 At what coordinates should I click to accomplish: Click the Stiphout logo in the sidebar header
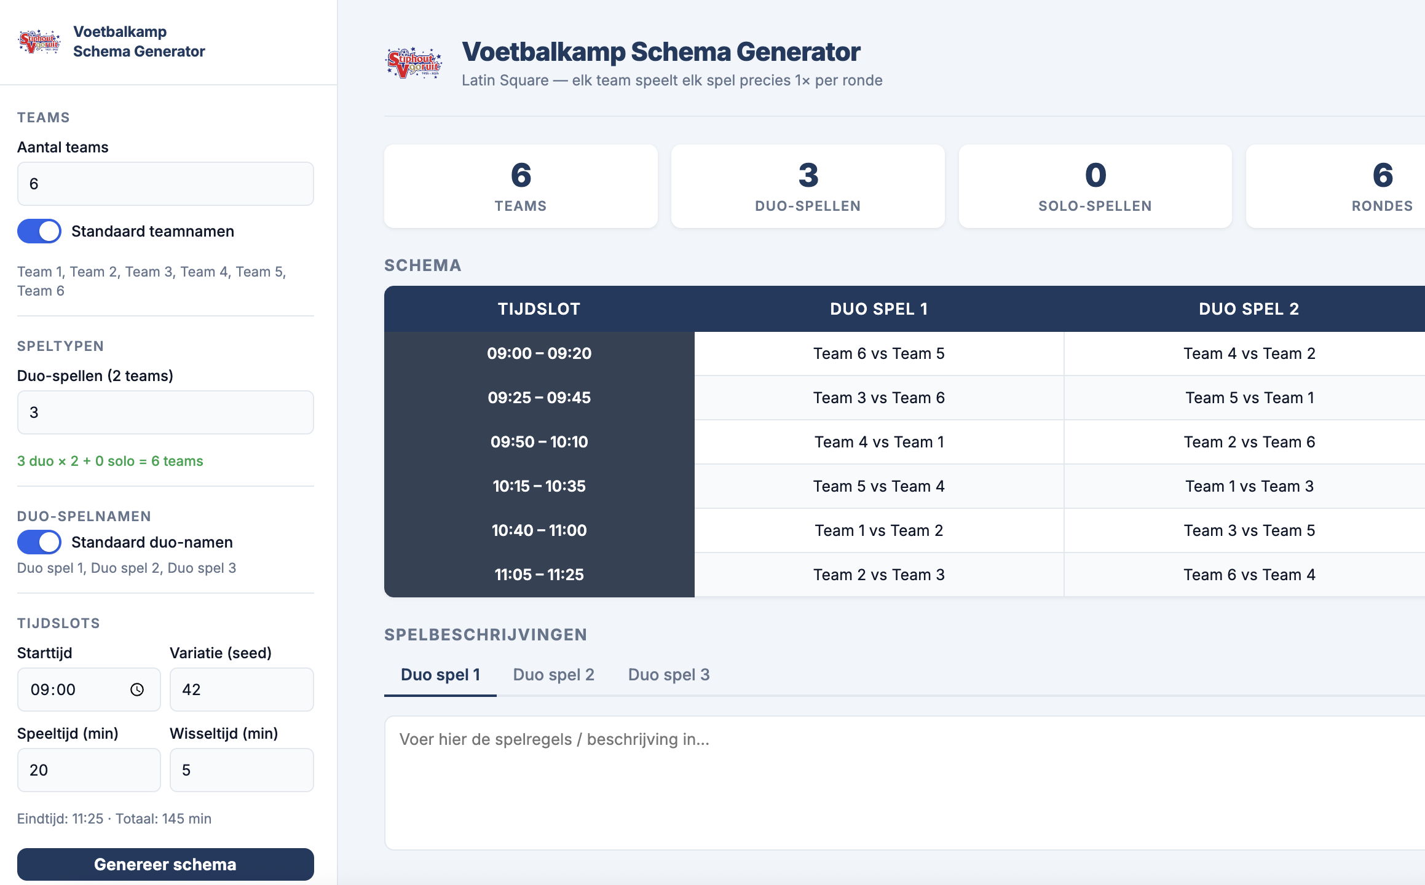click(40, 42)
